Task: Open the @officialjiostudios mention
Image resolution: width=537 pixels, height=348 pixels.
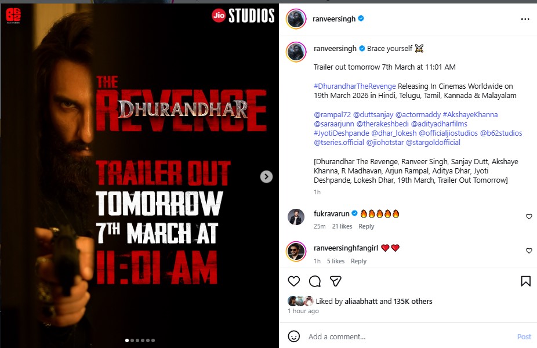Action: point(448,133)
